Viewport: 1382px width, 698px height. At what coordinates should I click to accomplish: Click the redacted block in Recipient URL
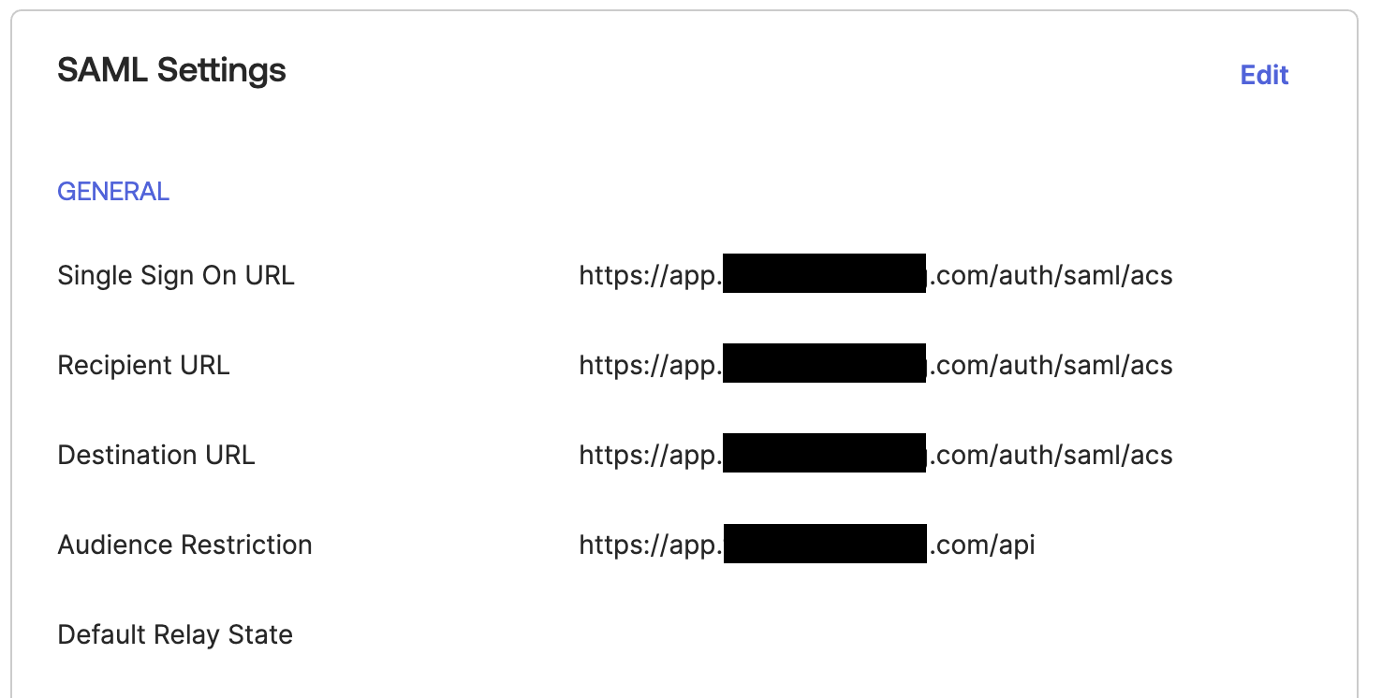tap(825, 363)
